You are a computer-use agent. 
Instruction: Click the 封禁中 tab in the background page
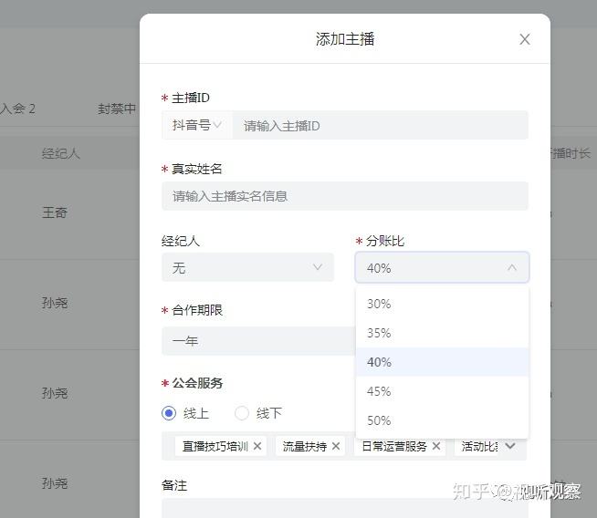(117, 109)
